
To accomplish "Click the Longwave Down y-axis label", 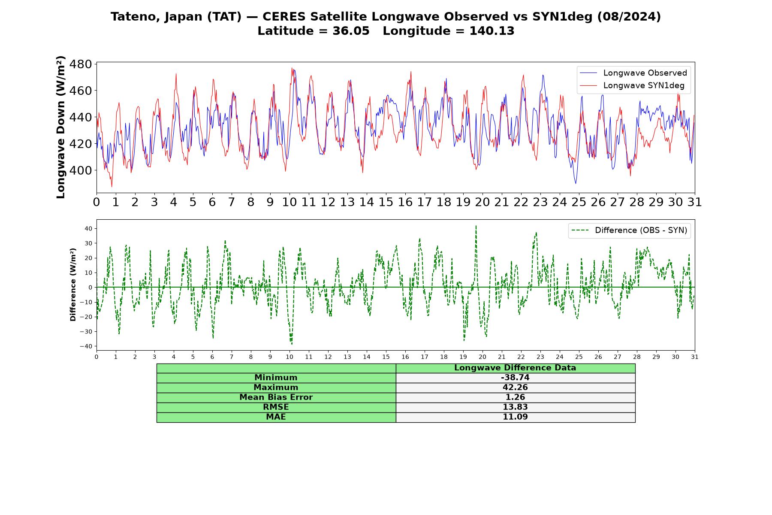I will coord(61,127).
